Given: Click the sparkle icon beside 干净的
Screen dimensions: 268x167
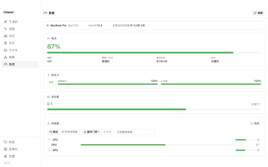Looking at the screenshot, I should pos(5,22).
